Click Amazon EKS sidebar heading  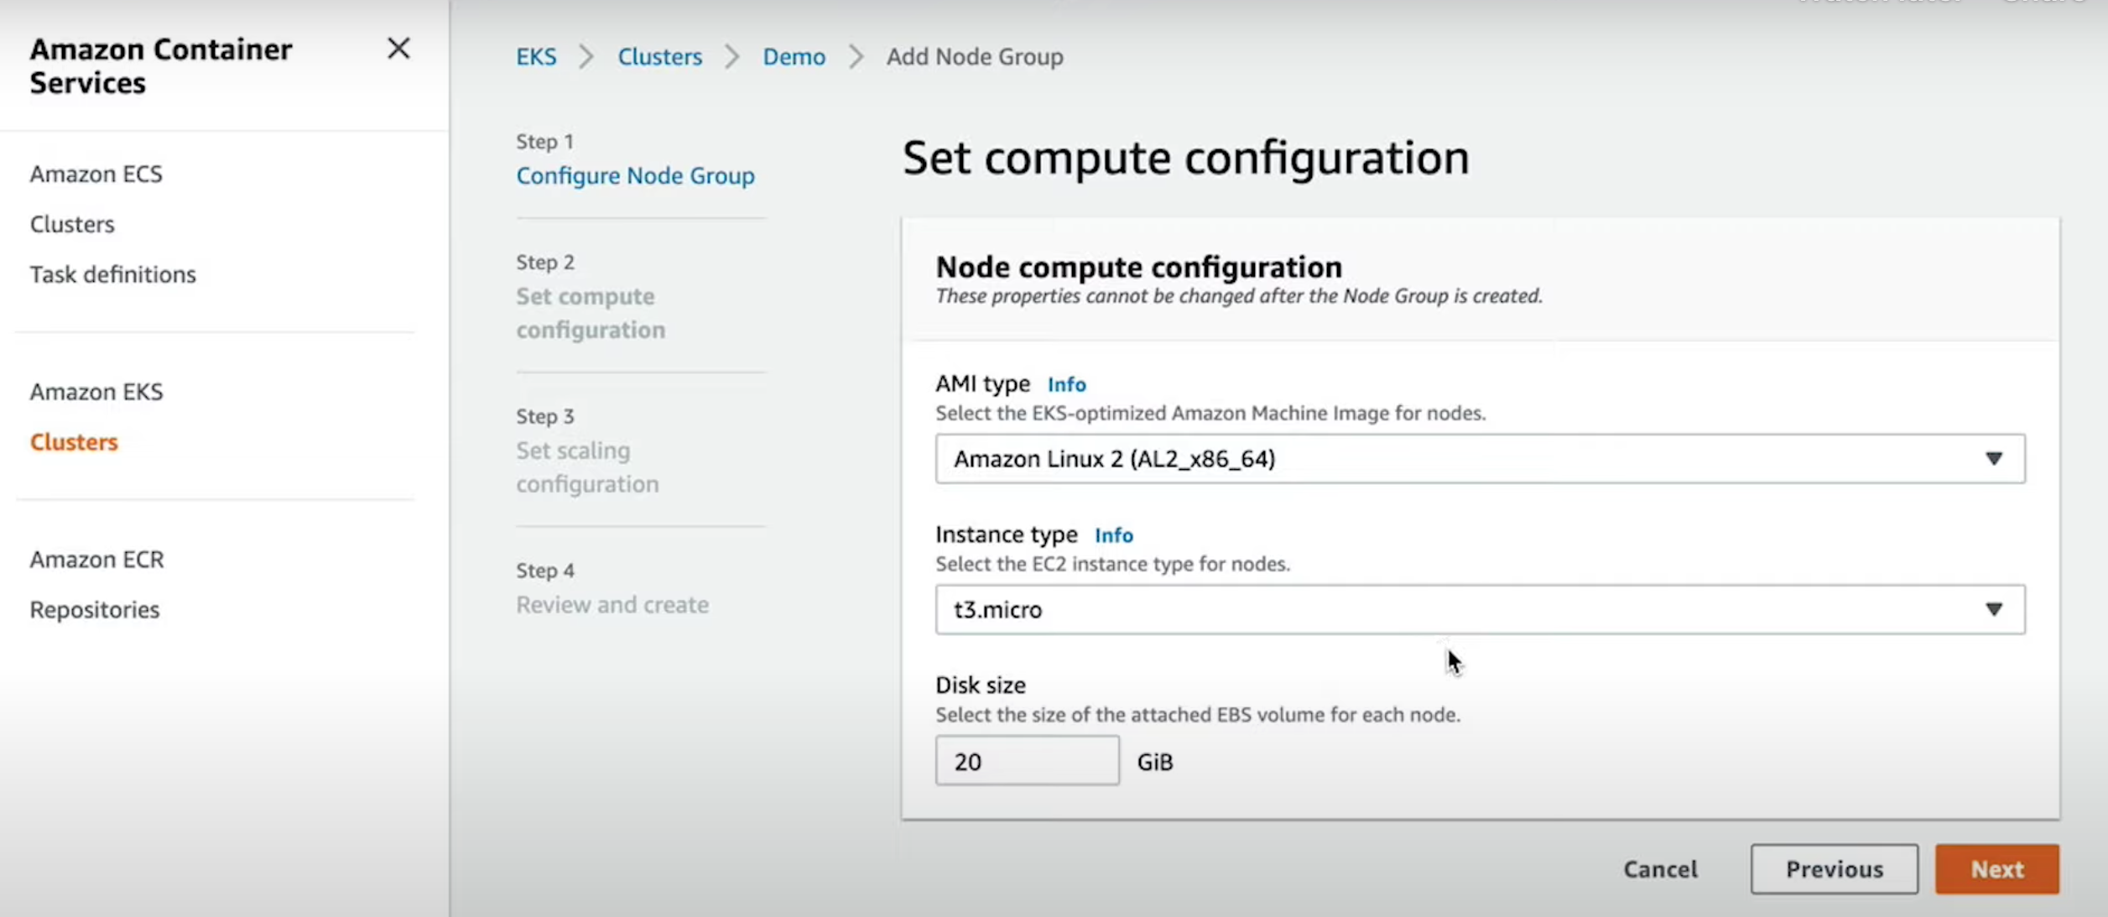coord(96,392)
